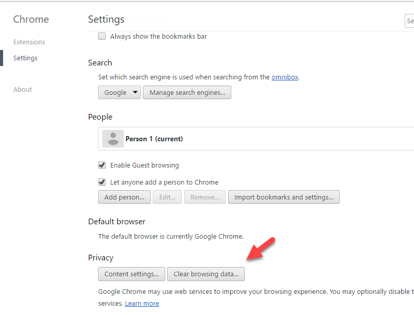Open Import bookmarks and settings
414x315 pixels.
(284, 197)
